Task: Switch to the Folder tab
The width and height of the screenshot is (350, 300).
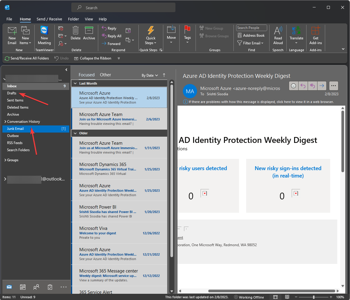Action: [x=73, y=19]
